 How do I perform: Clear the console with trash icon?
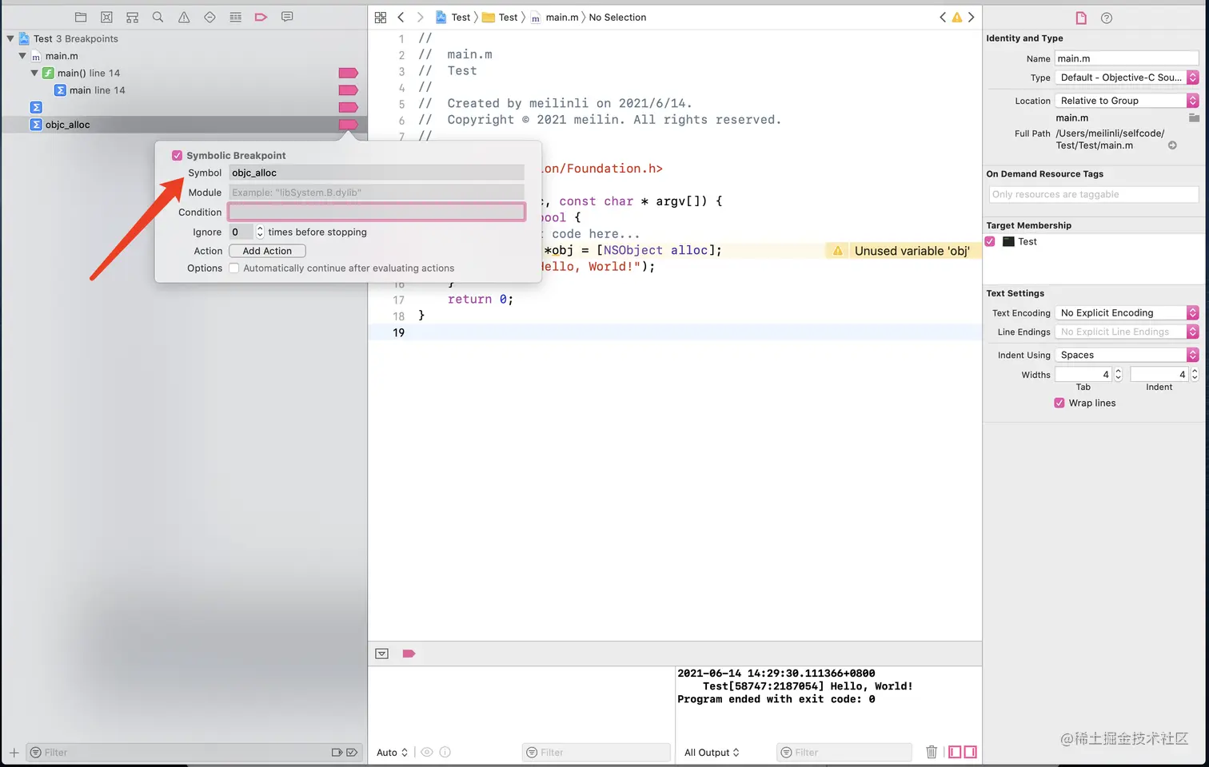(x=932, y=752)
